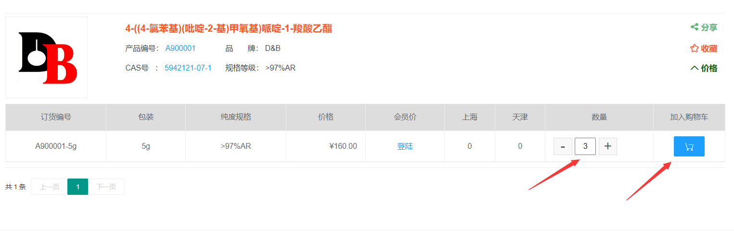Select the 价格 column header in table
The height and width of the screenshot is (239, 734).
click(326, 117)
